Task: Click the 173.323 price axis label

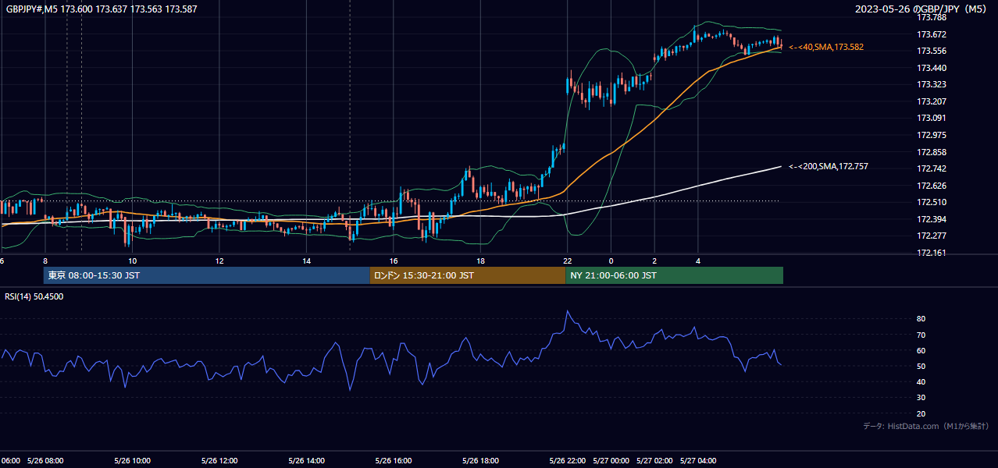Action: pyautogui.click(x=932, y=84)
